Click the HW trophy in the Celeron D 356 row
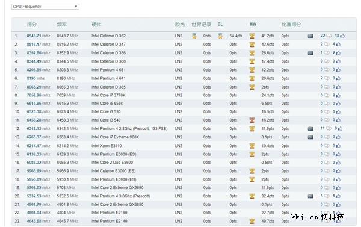Image resolution: width=361 pixels, height=227 pixels. coord(252,53)
